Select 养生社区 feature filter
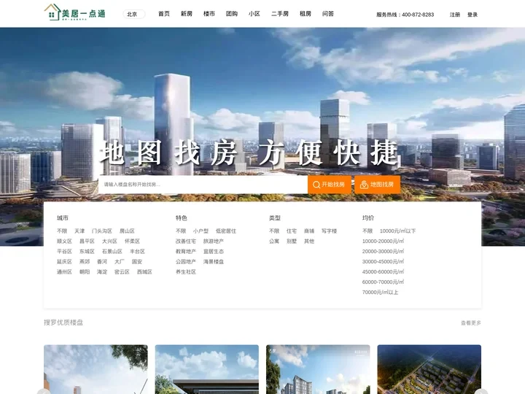This screenshot has height=394, width=525. [186, 271]
